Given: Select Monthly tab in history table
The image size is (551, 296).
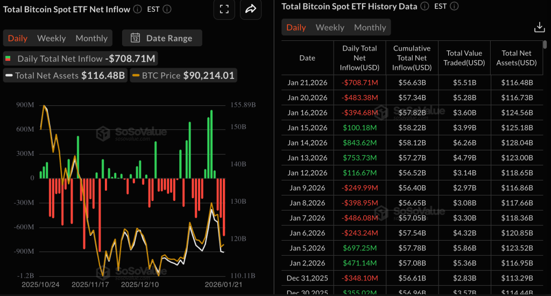Looking at the screenshot, I should click(370, 27).
